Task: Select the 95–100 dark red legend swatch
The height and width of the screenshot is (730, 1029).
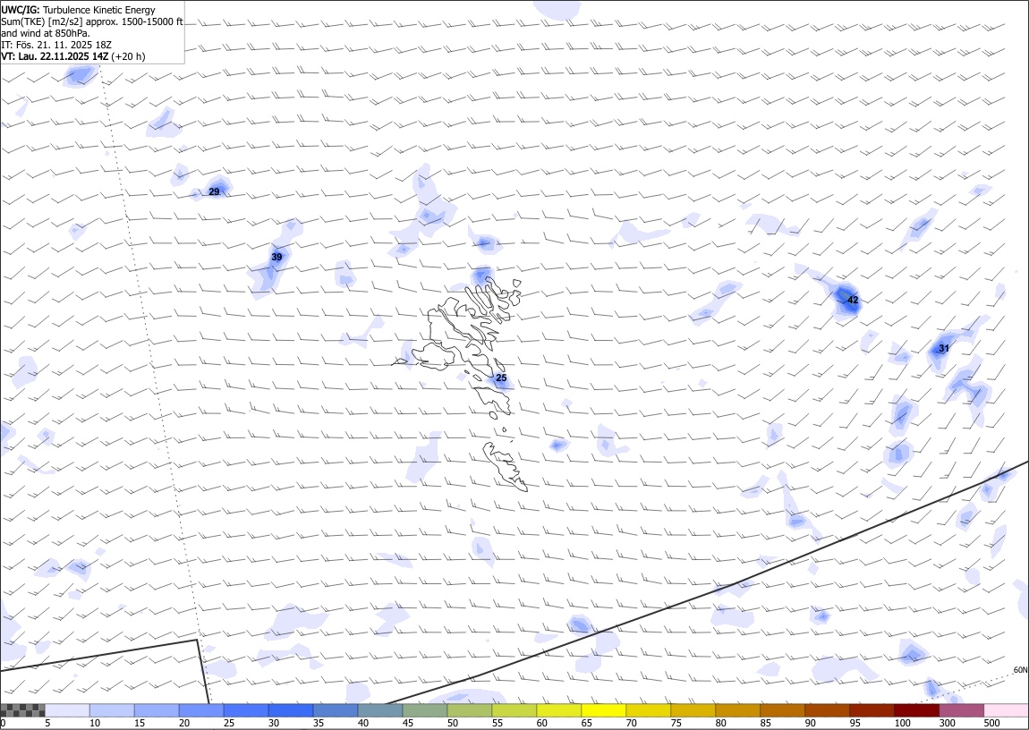Action: [x=871, y=710]
